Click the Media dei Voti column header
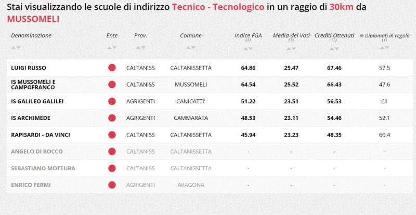The image size is (416, 215). tap(291, 35)
